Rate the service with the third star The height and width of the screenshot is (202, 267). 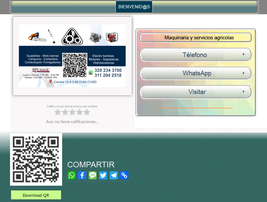[x=72, y=112]
